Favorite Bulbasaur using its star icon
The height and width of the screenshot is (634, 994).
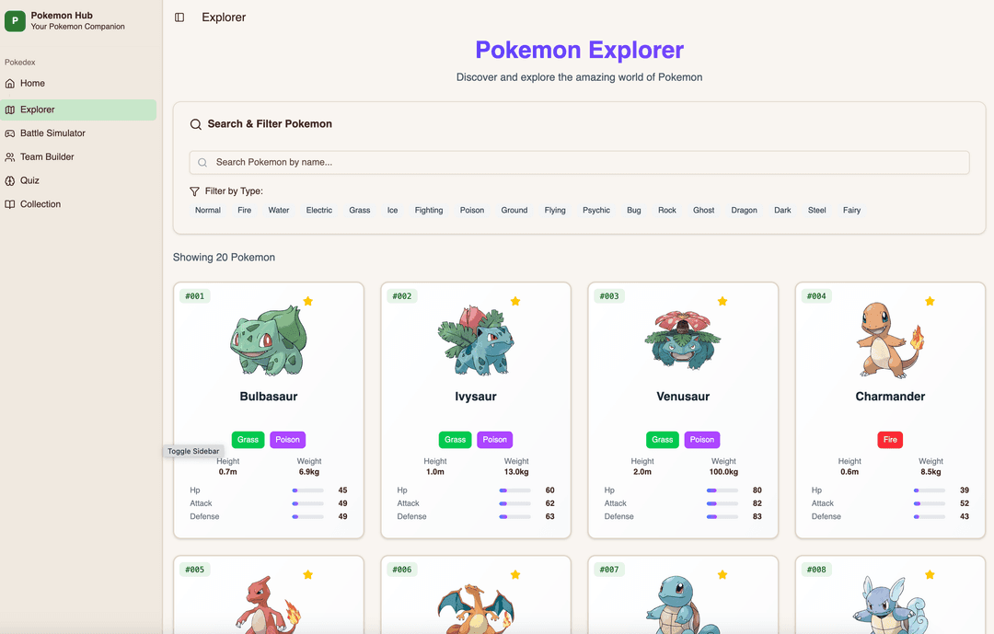[x=308, y=301]
